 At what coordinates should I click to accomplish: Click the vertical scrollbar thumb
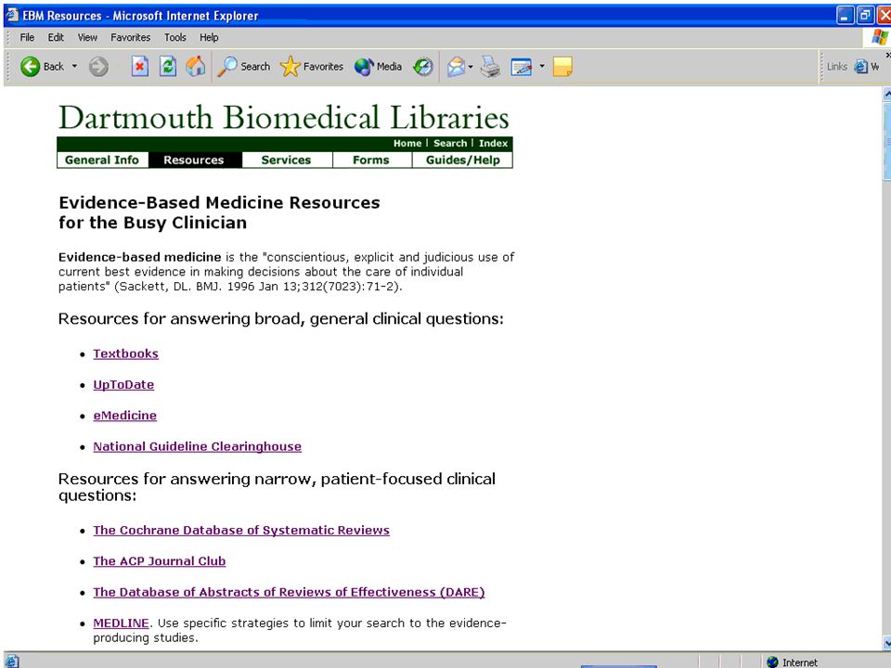886,141
